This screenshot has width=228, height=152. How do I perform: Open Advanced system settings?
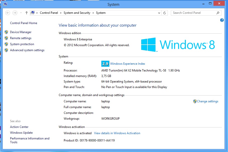pyautogui.click(x=27, y=50)
